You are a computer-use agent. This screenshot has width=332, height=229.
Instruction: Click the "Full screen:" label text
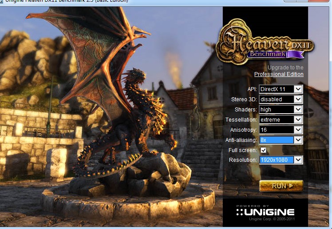(x=242, y=150)
